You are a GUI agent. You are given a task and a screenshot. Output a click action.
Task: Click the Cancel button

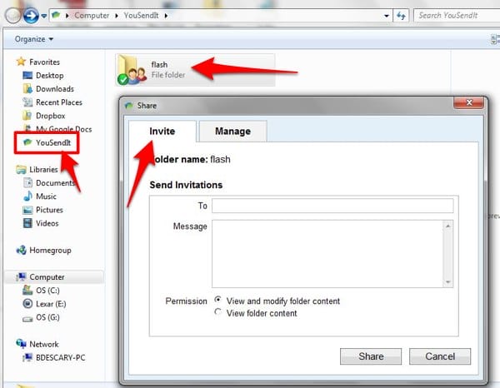440,356
